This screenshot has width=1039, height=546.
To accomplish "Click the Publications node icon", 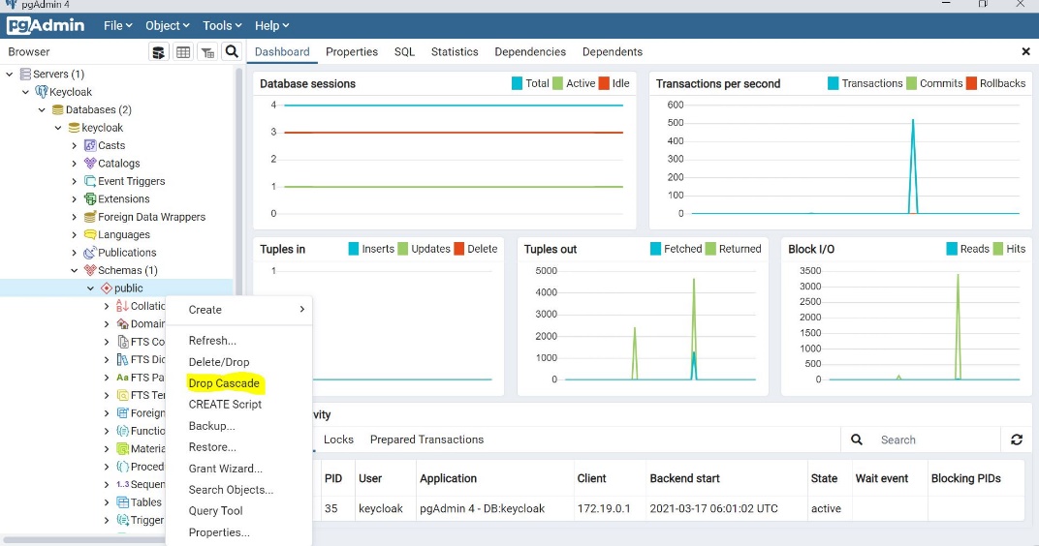I will pyautogui.click(x=90, y=253).
